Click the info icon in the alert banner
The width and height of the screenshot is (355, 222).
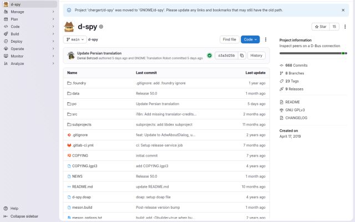pyautogui.click(x=69, y=10)
